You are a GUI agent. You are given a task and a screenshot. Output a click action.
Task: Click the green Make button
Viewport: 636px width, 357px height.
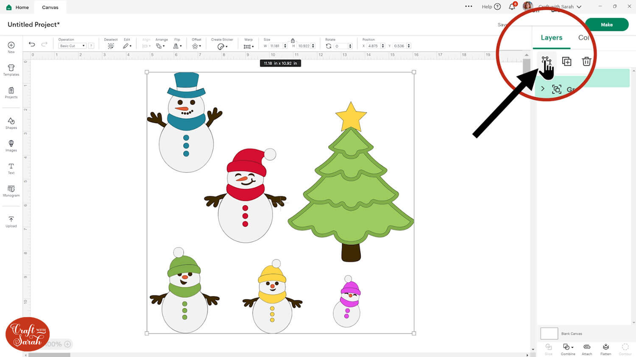coord(606,25)
